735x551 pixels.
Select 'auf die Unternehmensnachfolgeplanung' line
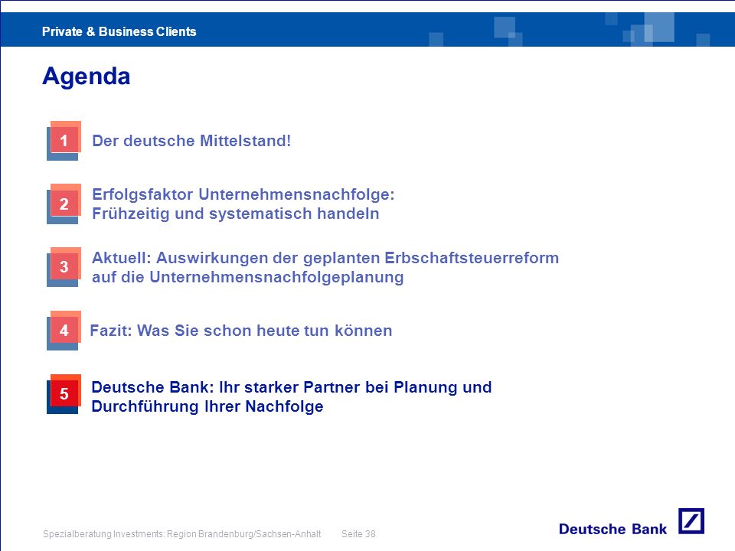247,277
